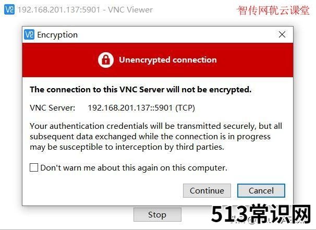Click the red padlock warning icon
Screen dimensions: 316x230
pyautogui.click(x=106, y=60)
